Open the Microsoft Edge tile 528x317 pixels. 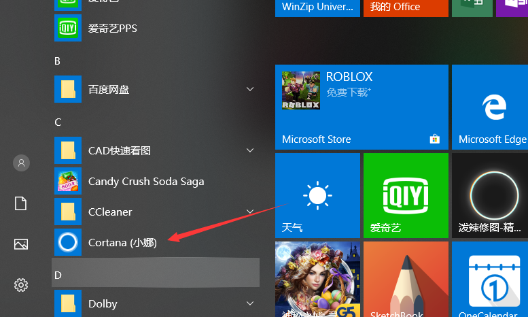click(x=491, y=107)
